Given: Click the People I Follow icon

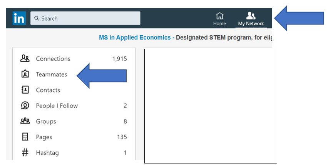Looking at the screenshot, I should tap(25, 106).
